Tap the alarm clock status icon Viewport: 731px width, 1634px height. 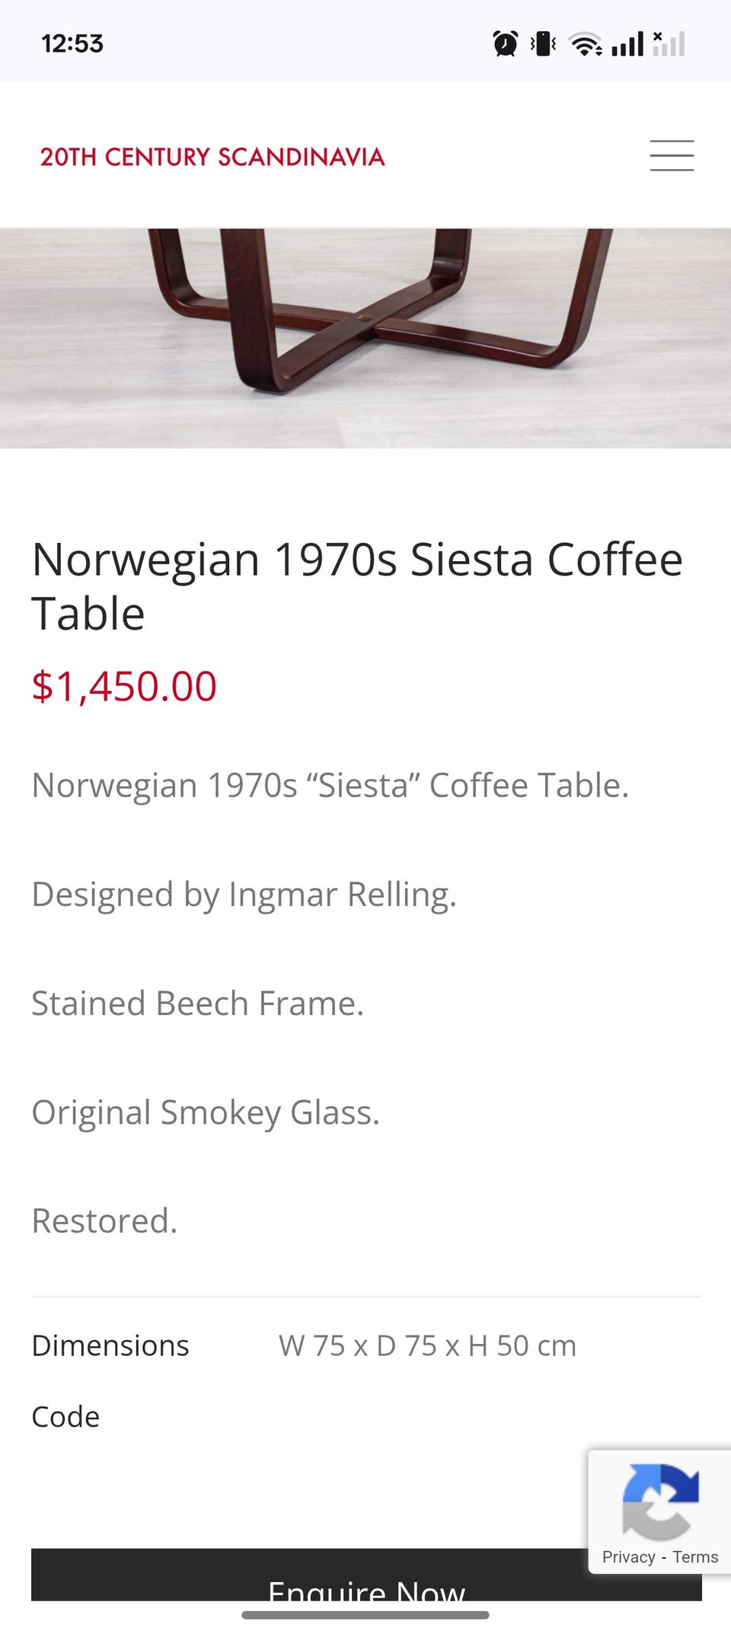pos(506,44)
